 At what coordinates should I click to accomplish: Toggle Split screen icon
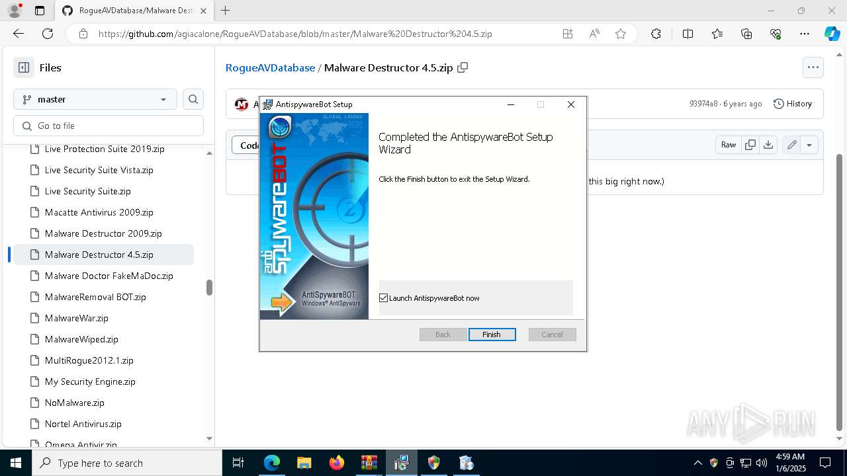coord(688,34)
